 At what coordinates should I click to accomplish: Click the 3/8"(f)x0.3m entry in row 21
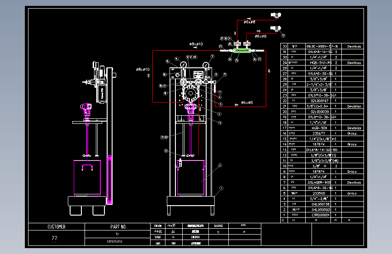[317, 106]
